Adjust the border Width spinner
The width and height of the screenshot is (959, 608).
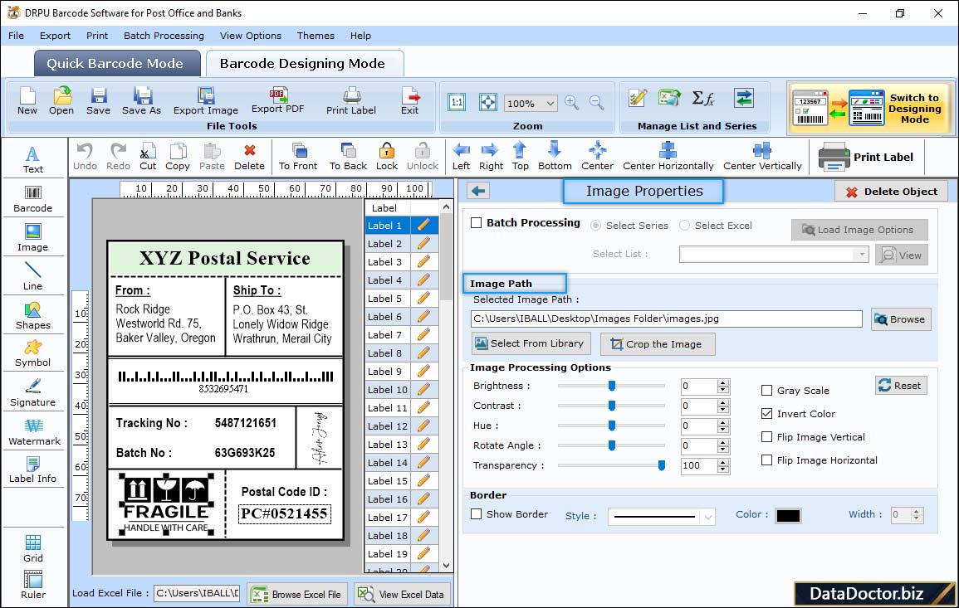(916, 515)
